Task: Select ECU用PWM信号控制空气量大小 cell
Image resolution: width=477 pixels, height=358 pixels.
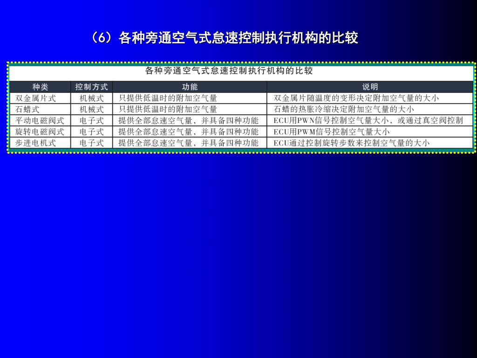Action: coord(370,131)
